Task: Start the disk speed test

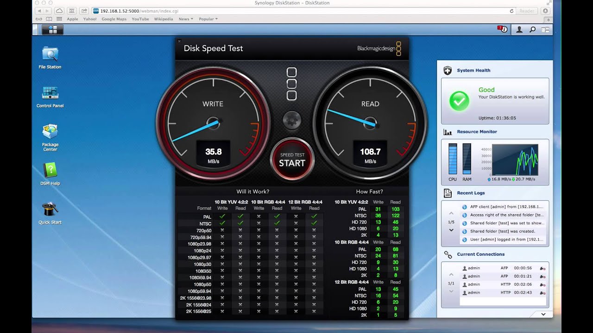Action: tap(292, 160)
